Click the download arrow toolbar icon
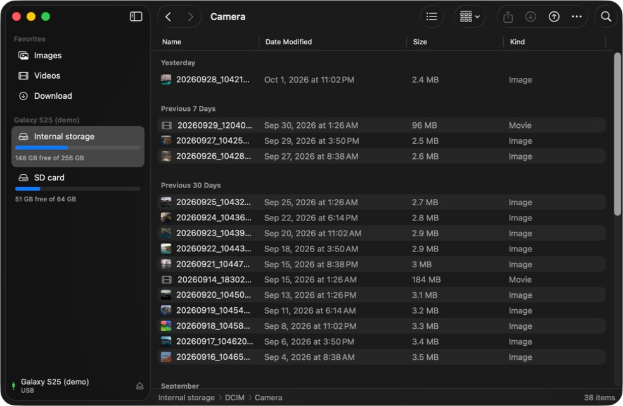The image size is (623, 406). (x=530, y=16)
